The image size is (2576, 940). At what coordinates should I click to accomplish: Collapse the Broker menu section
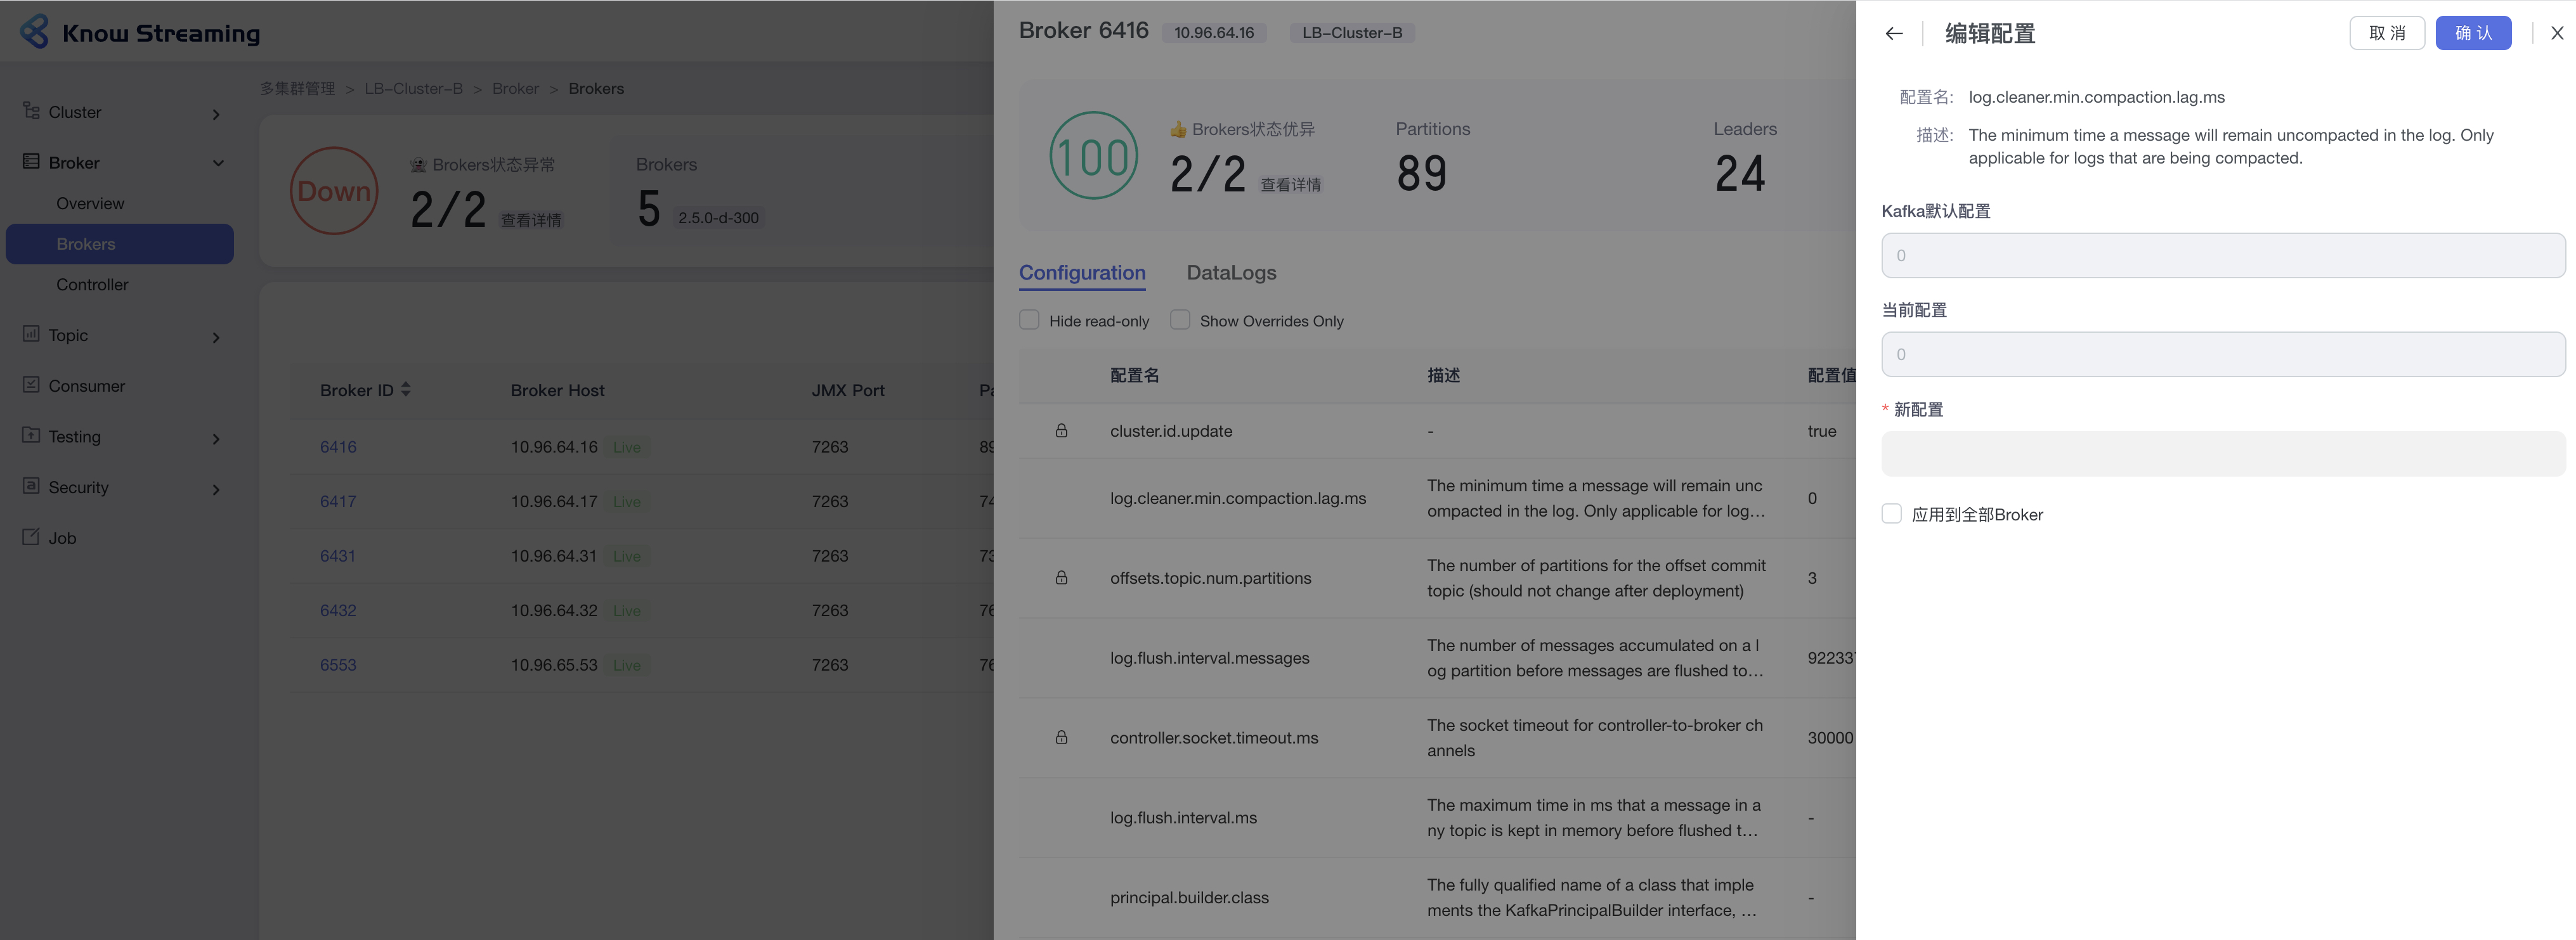(217, 163)
